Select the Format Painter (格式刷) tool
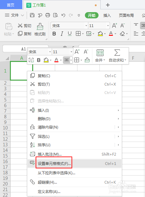The image size is (145, 197). point(40,30)
